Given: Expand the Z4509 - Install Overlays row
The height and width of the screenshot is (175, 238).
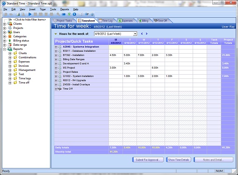Looking at the screenshot, I should 56,85.
